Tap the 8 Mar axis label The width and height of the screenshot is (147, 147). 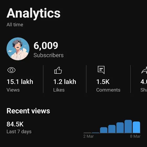135,136
